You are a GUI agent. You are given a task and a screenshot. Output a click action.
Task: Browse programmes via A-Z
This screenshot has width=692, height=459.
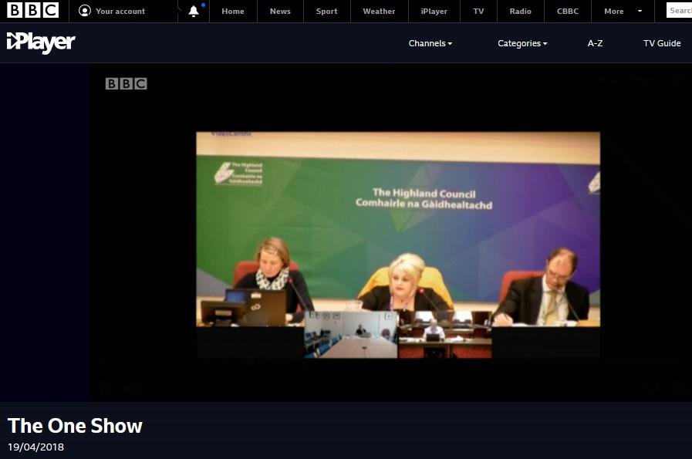point(595,43)
